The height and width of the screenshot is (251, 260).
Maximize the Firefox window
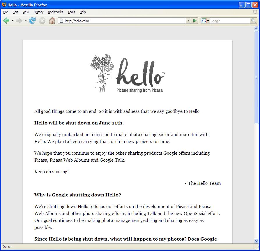(248, 5)
